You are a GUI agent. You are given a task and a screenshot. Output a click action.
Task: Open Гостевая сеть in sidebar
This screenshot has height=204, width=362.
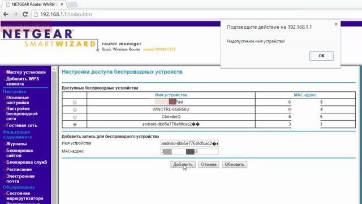pyautogui.click(x=21, y=125)
